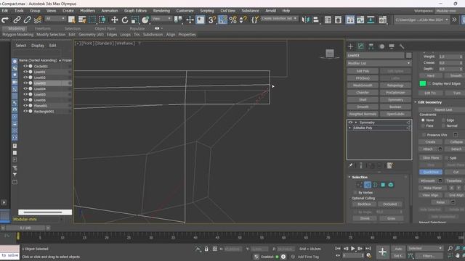Viewport: 465px width, 261px height.
Task: Open the Render Setup camera icon
Action: coord(383,20)
